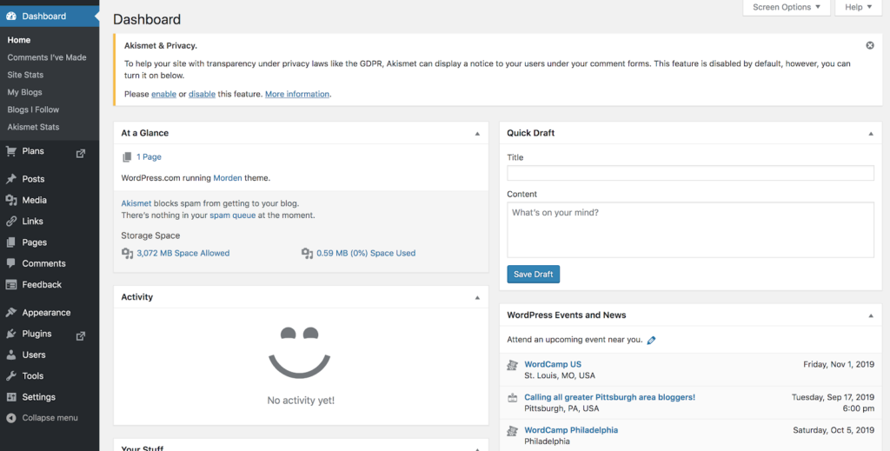This screenshot has width=890, height=451.
Task: Click the Media icon in sidebar
Action: 11,200
